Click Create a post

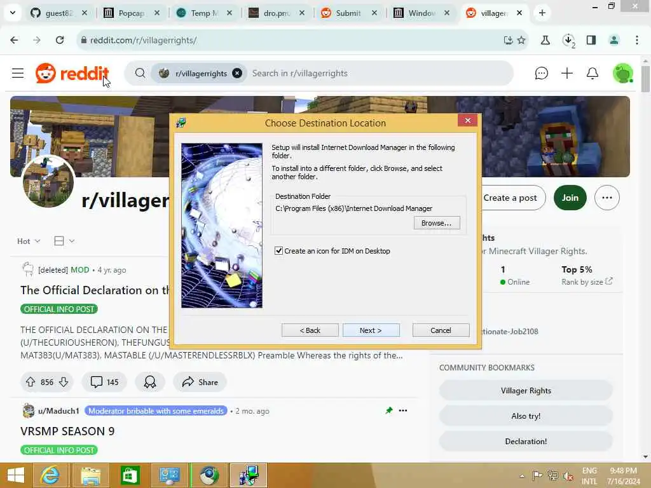(510, 198)
